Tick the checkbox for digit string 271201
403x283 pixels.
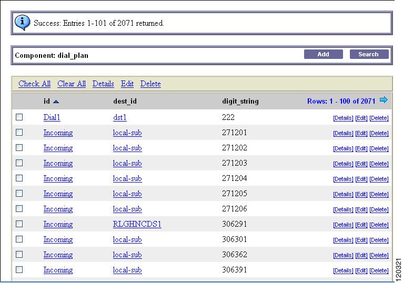point(19,133)
